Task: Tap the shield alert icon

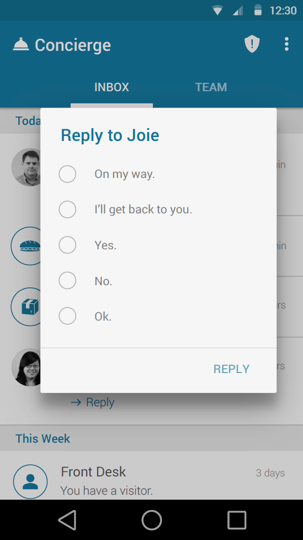Action: coord(252,44)
